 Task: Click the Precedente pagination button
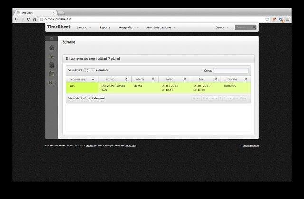(210, 98)
